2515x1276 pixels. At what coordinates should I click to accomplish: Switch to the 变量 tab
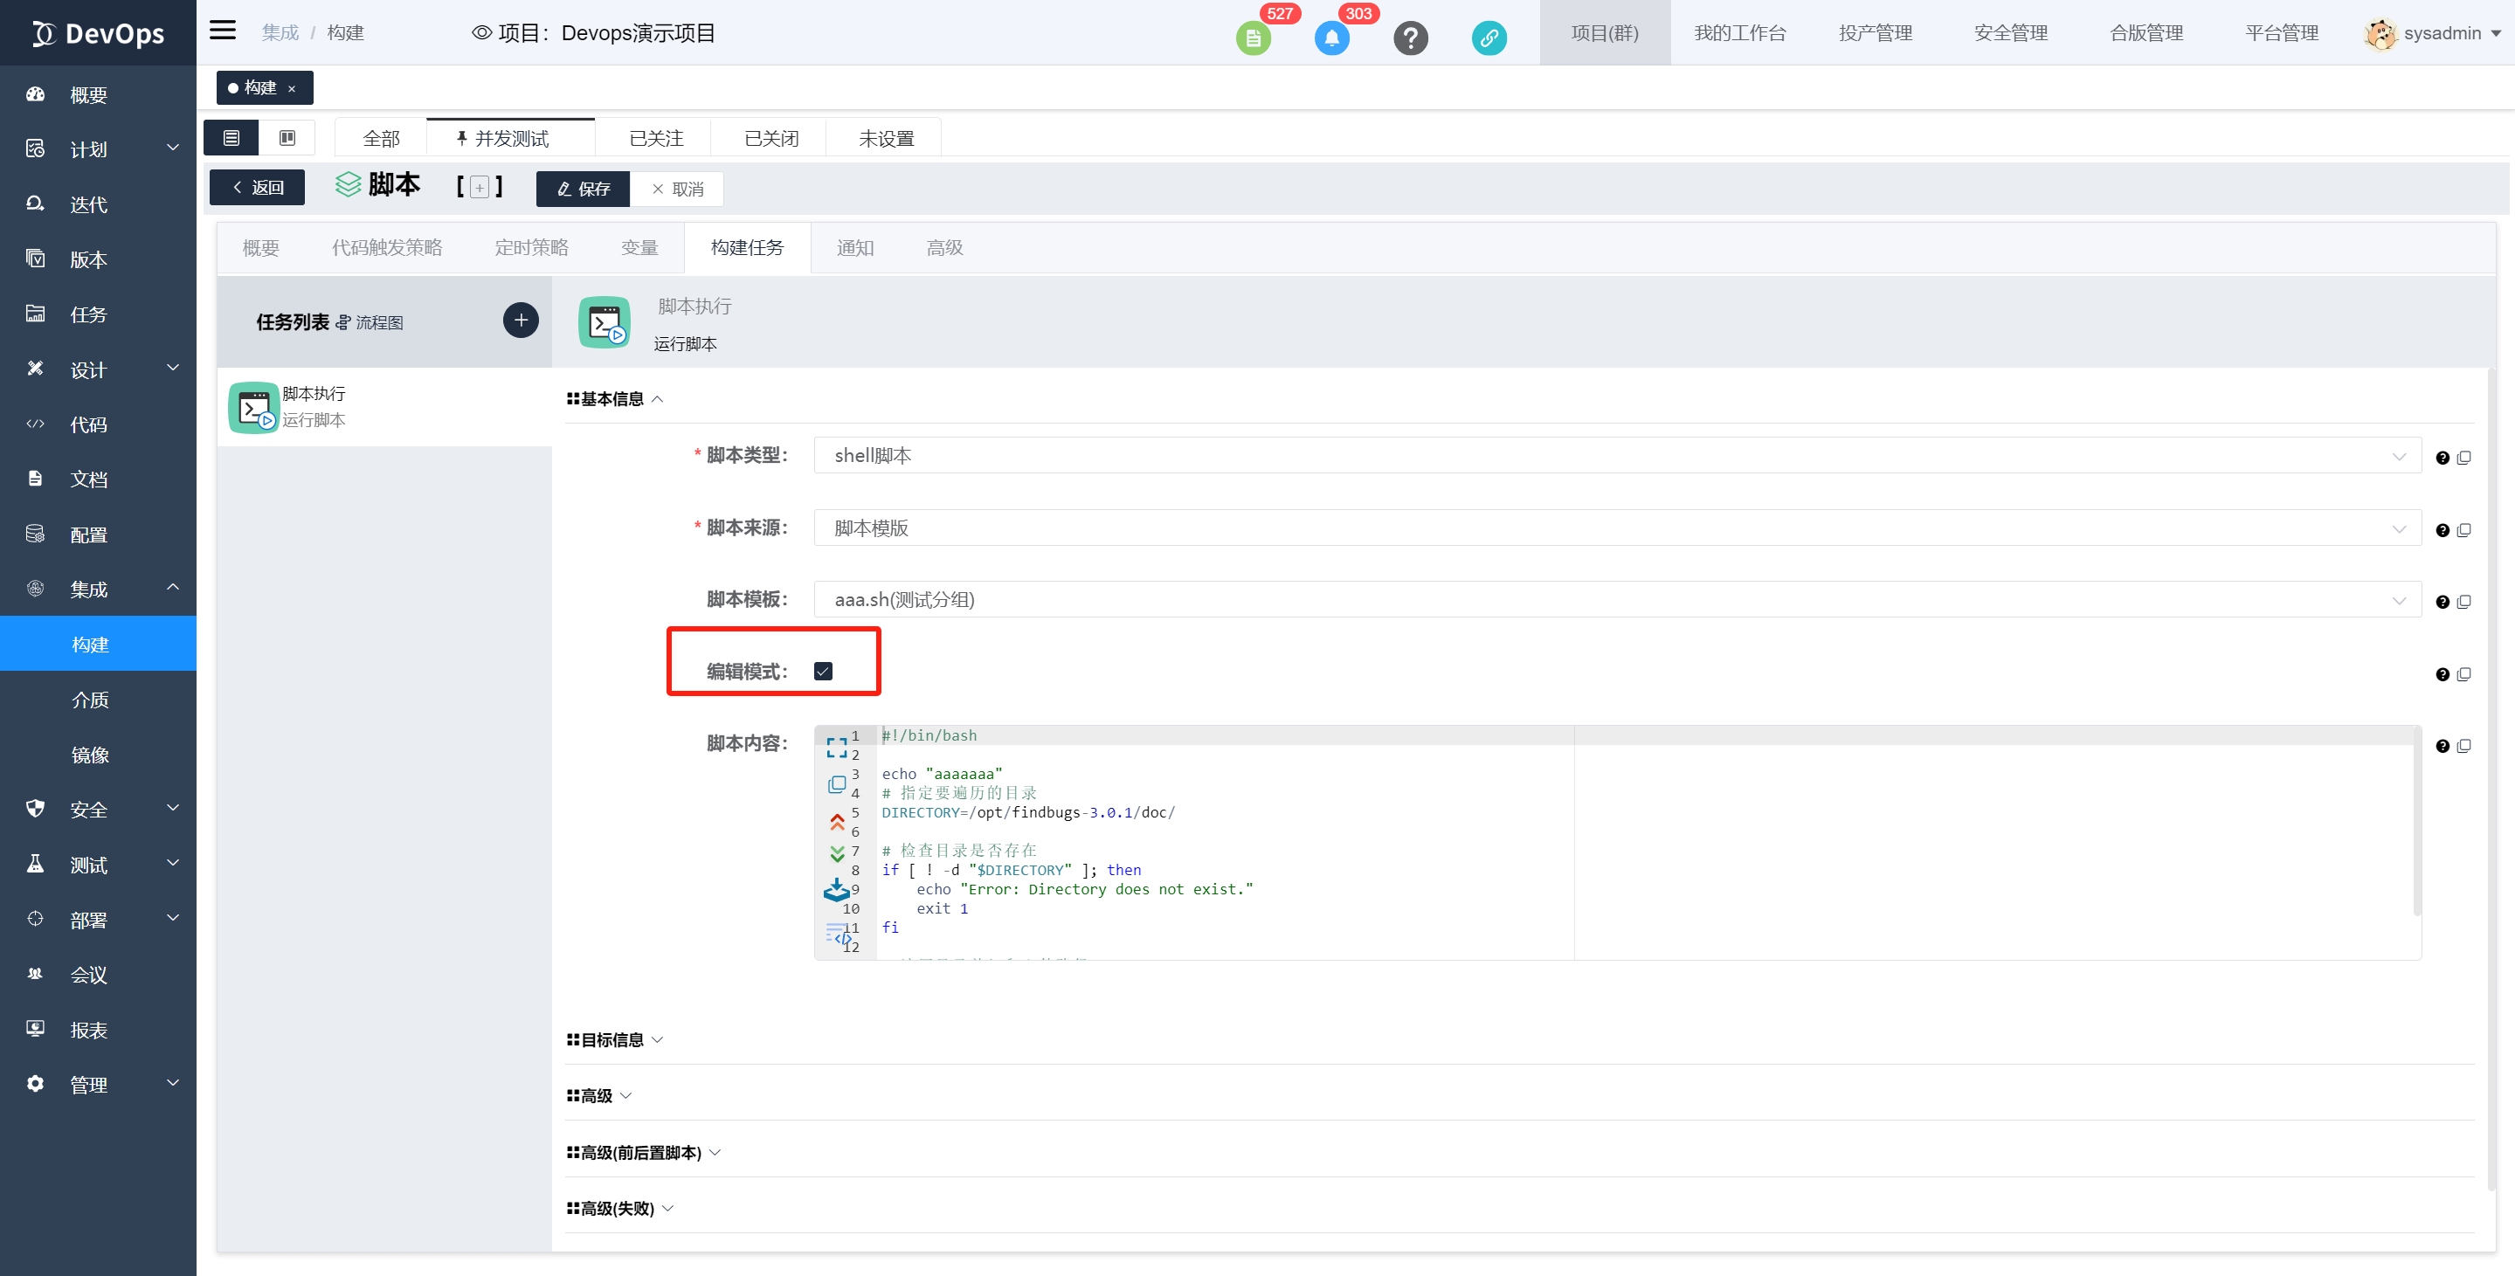[639, 248]
